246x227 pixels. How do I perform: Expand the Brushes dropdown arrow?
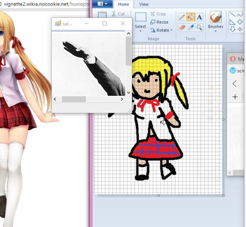215,31
